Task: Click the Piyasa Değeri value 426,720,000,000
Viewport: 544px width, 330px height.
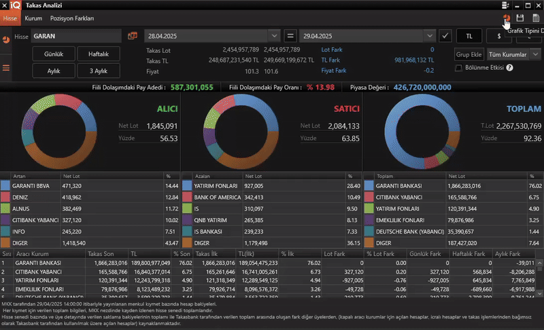Action: click(422, 88)
